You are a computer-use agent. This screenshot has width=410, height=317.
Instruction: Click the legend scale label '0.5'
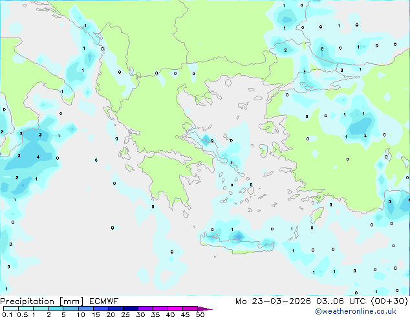click(23, 314)
